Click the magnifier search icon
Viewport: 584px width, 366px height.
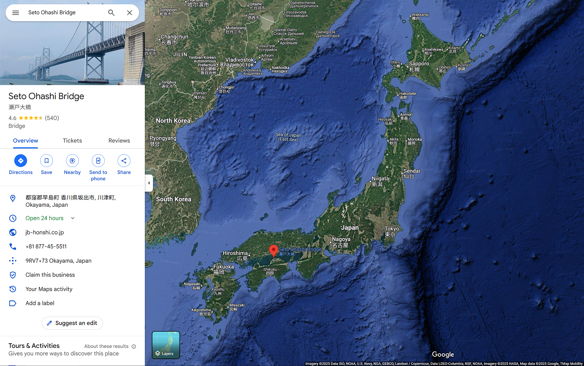click(111, 13)
